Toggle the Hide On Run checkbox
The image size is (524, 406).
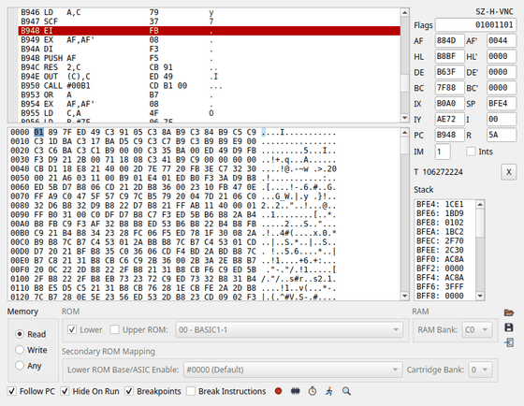[x=65, y=391]
